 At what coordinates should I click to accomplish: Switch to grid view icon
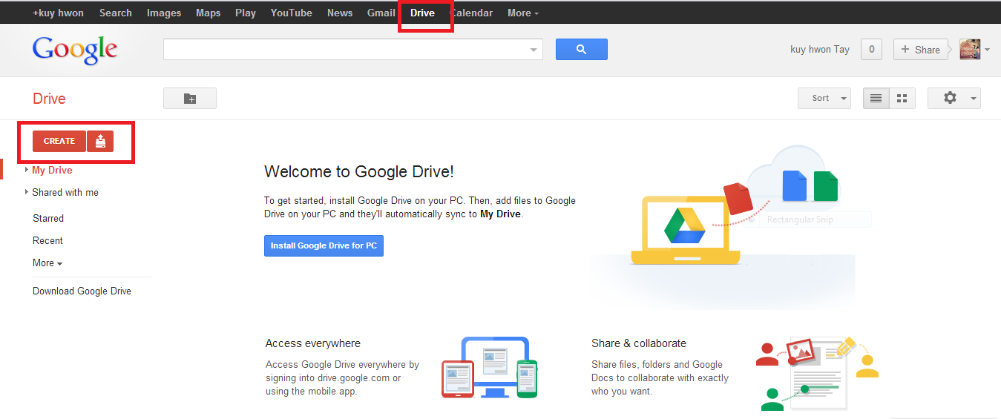[x=902, y=98]
